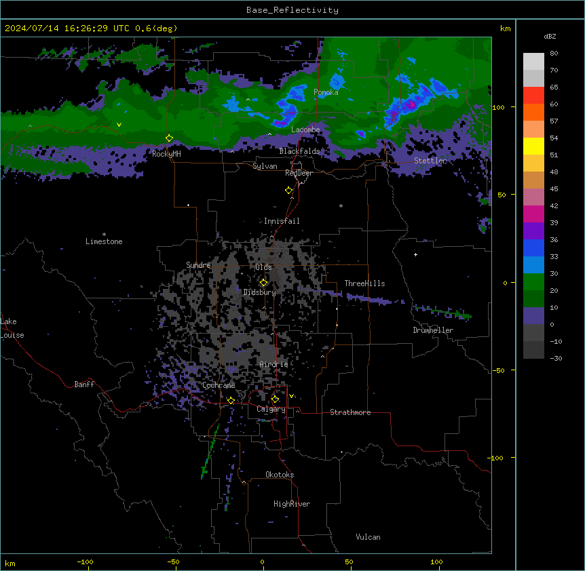
Task: Pick the purple 39–36 dBZ legend swatch
Action: (533, 231)
